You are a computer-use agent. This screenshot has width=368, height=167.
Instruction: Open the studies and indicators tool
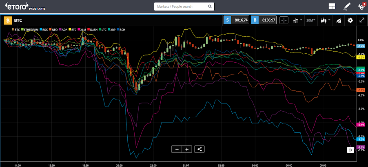338,20
